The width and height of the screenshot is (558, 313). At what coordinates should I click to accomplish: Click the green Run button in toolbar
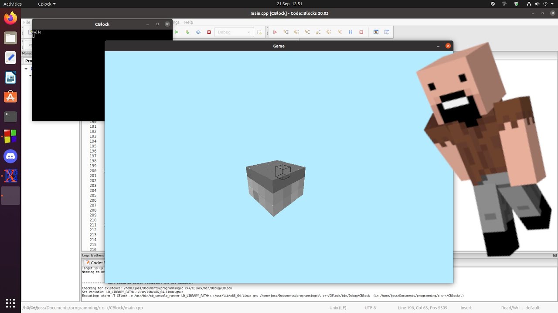click(x=177, y=32)
